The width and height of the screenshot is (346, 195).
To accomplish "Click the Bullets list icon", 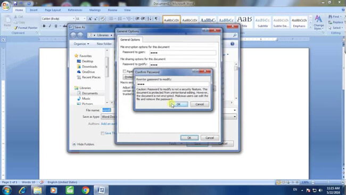I will point(111,19).
